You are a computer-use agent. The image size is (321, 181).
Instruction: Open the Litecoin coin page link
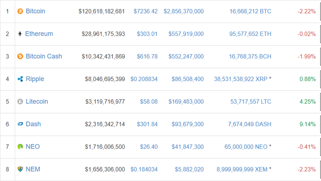tap(37, 101)
